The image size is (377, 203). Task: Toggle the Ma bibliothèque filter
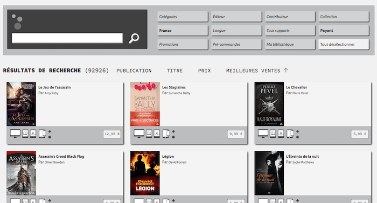tap(290, 45)
